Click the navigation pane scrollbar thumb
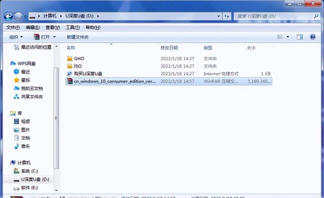Image resolution: width=324 pixels, height=198 pixels. (x=56, y=118)
